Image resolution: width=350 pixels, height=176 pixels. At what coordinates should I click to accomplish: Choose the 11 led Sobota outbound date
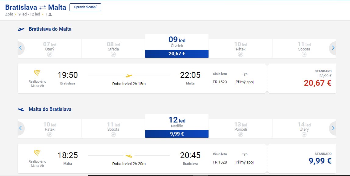(x=304, y=49)
